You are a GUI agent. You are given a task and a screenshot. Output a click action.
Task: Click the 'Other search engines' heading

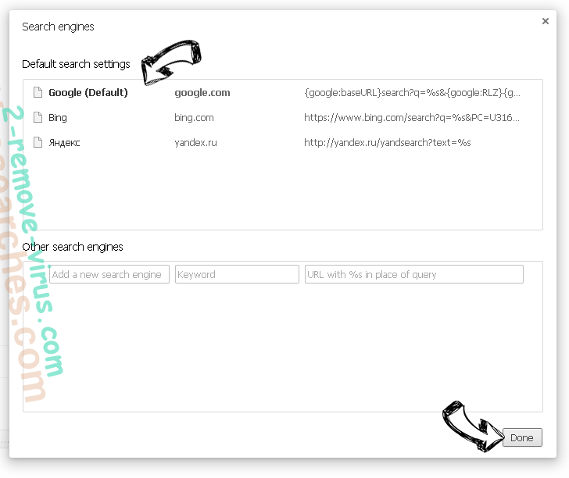(x=73, y=247)
